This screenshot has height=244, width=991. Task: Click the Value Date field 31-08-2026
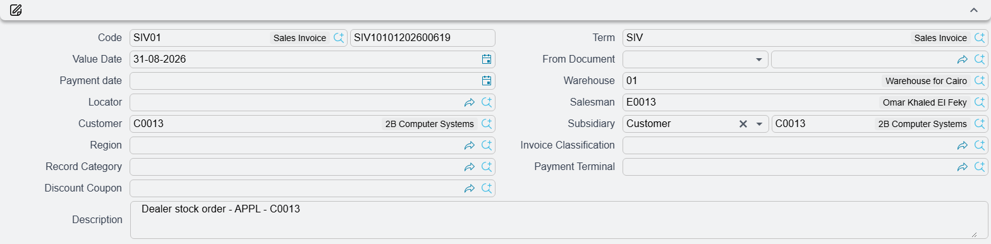click(x=312, y=59)
